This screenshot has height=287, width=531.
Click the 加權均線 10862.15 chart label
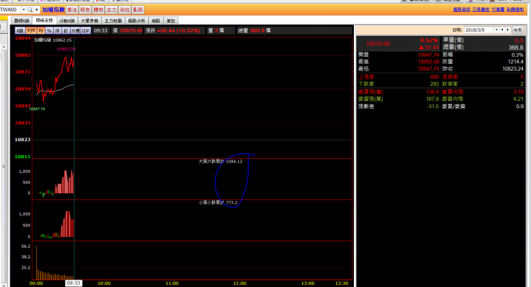coord(53,40)
